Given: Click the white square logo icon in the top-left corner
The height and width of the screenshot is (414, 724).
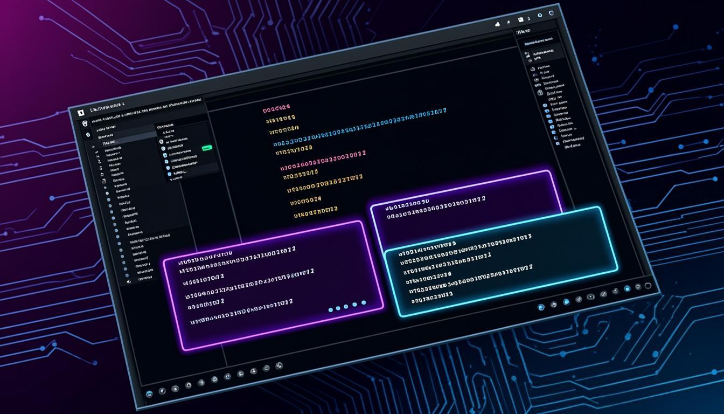Looking at the screenshot, I should point(81,113).
